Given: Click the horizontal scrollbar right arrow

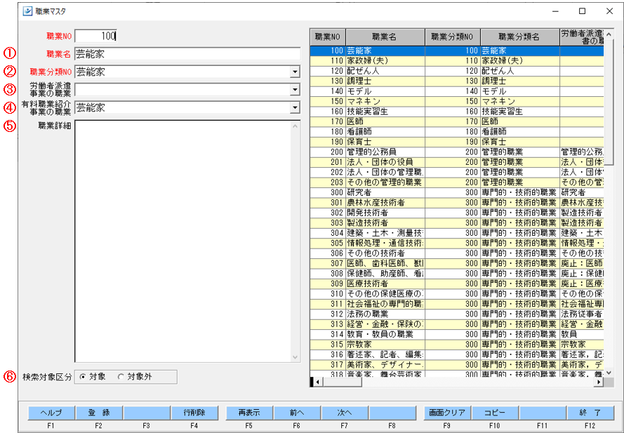Looking at the screenshot, I should click(x=599, y=382).
